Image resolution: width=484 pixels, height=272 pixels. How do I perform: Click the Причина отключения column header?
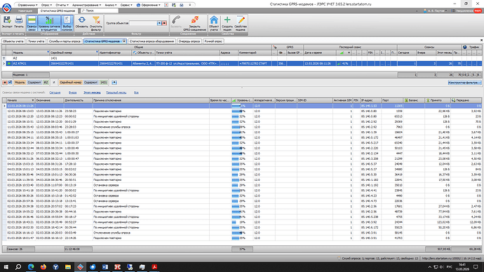coord(151,100)
